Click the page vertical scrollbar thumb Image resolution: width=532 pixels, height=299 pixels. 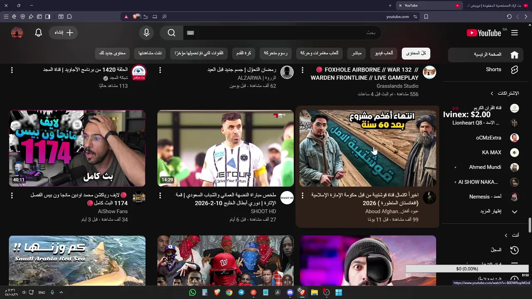point(530,225)
